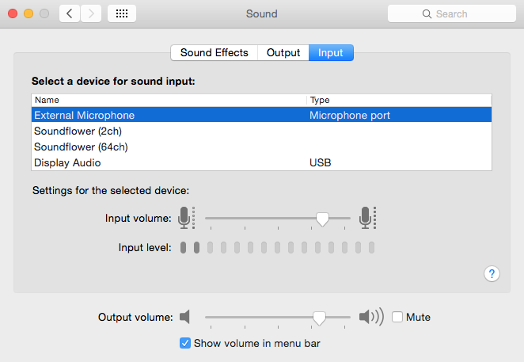Show all preferences grid icon
The image size is (524, 362).
123,13
